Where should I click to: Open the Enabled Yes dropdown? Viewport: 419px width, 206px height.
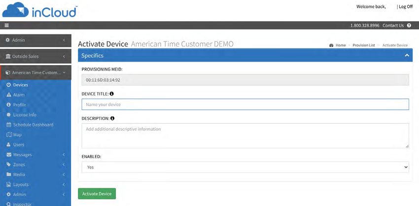point(245,167)
